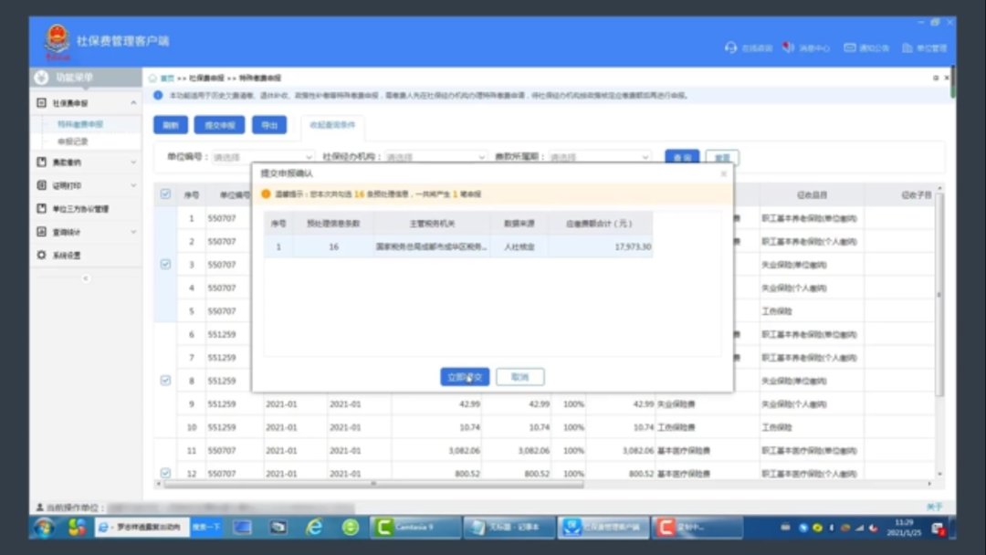
Task: Uncheck the checkbox beside row 3
Action: tap(165, 265)
